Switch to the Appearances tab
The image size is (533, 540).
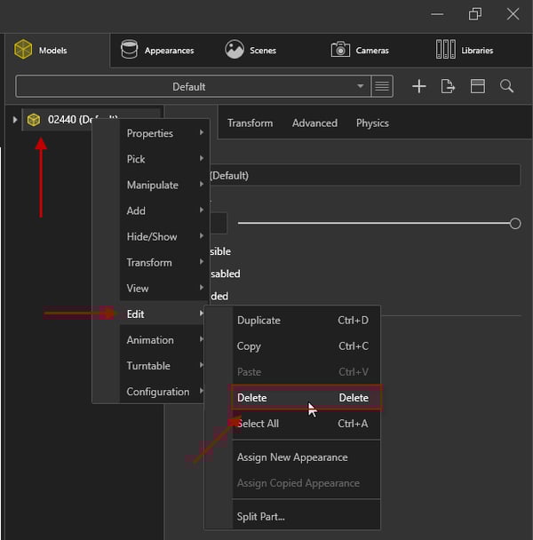(x=157, y=51)
